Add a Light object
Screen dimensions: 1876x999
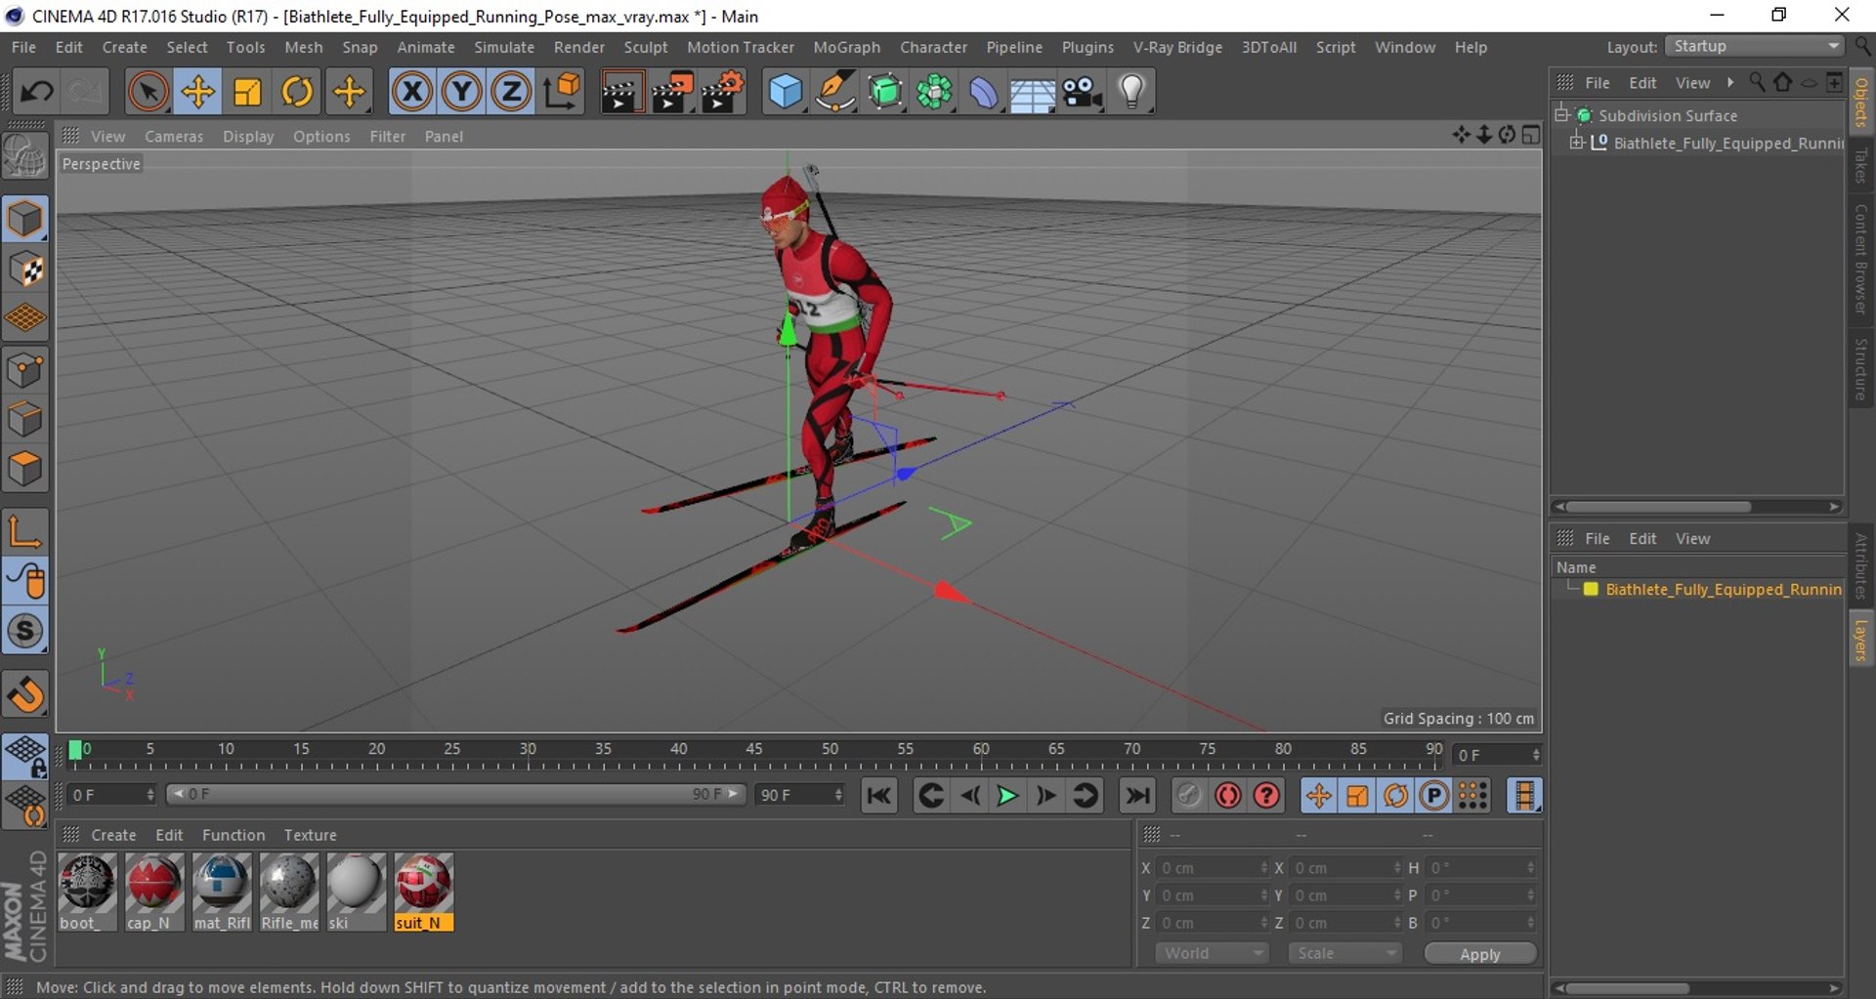pyautogui.click(x=1131, y=92)
